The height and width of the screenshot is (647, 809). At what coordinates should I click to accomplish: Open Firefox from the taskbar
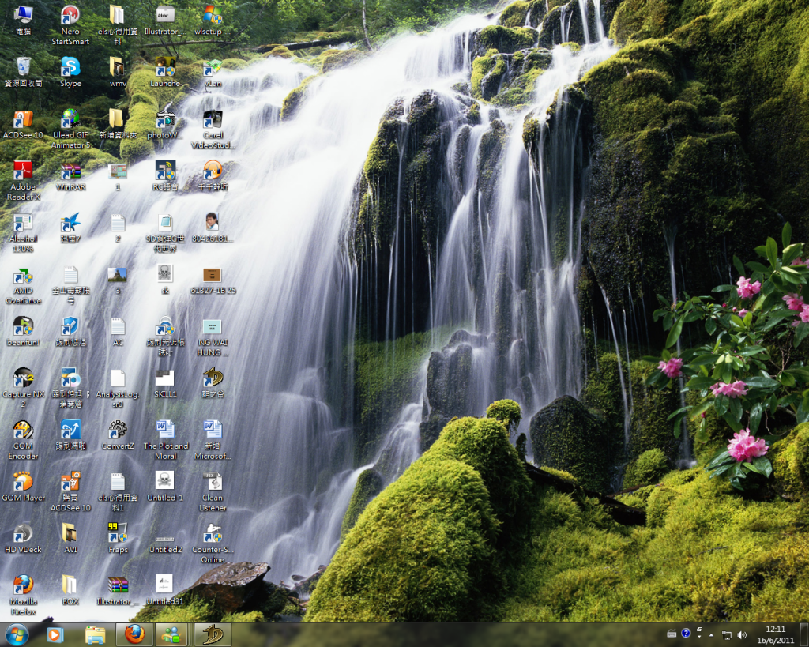click(x=134, y=634)
